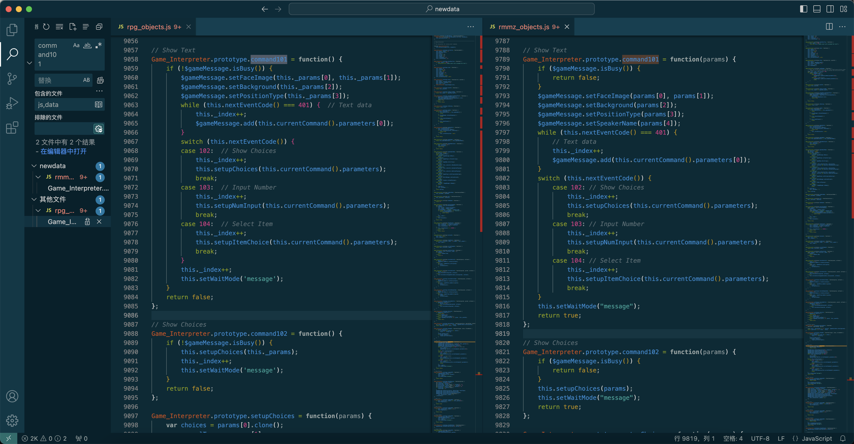Replace the match in rpg_objects Game_I... row
The width and height of the screenshot is (854, 444).
[x=87, y=222]
